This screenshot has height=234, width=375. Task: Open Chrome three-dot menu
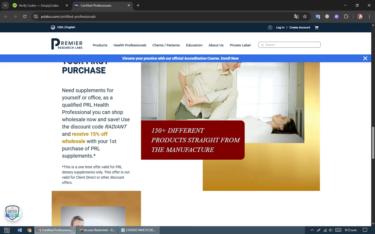(369, 16)
